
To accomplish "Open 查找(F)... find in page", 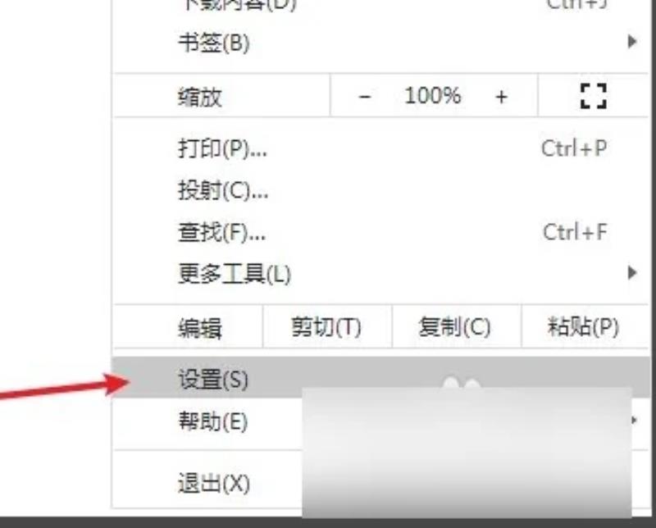I will (380, 232).
